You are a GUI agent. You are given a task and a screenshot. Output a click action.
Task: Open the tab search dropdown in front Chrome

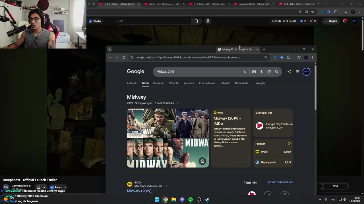point(109,49)
